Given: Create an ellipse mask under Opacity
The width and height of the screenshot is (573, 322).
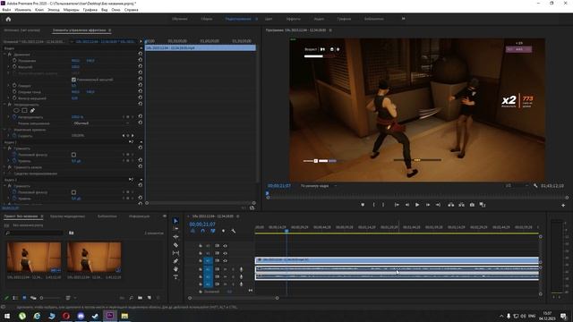Looking at the screenshot, I should (16, 110).
